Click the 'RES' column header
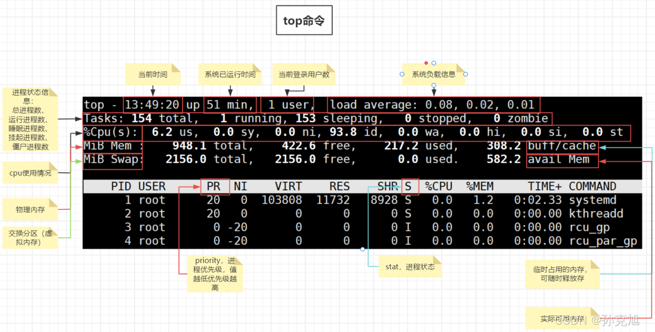 [340, 186]
